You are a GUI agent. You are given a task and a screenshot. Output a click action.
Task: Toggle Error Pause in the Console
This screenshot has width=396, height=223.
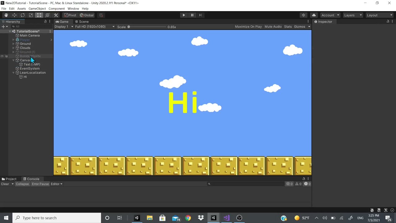pos(40,184)
